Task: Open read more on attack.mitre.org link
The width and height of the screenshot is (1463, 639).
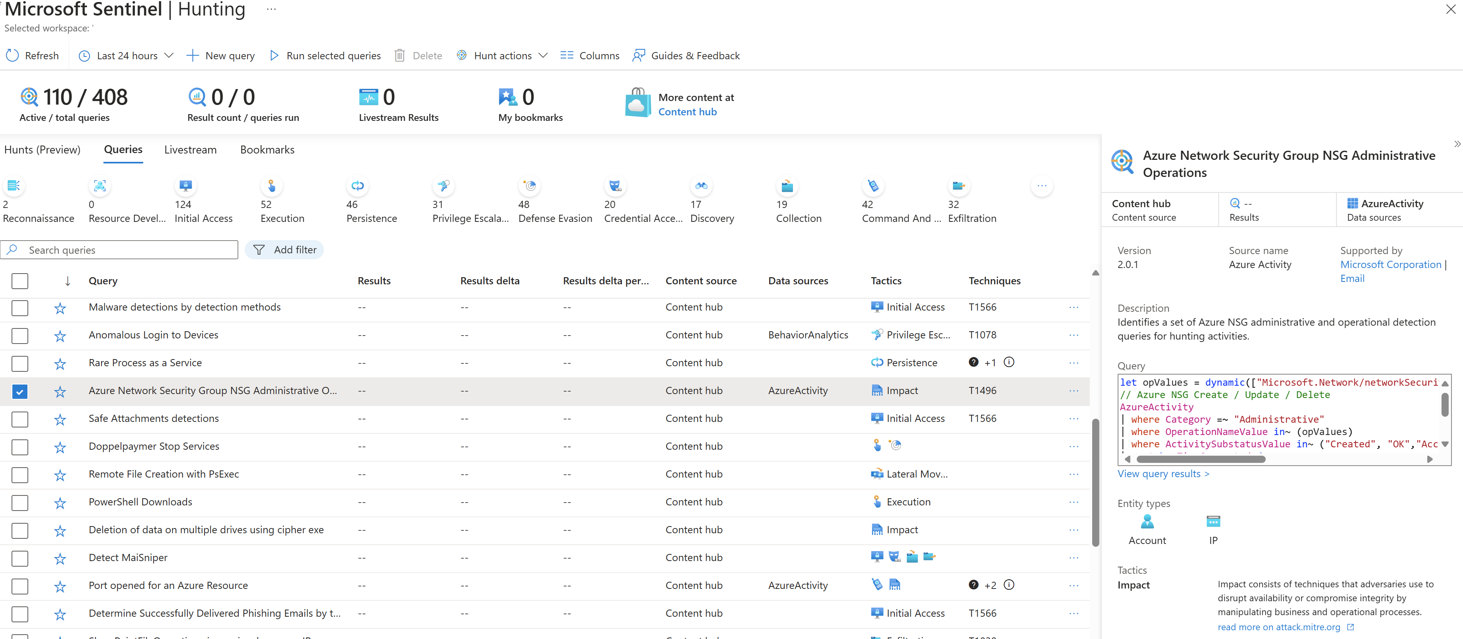Action: [x=1285, y=627]
